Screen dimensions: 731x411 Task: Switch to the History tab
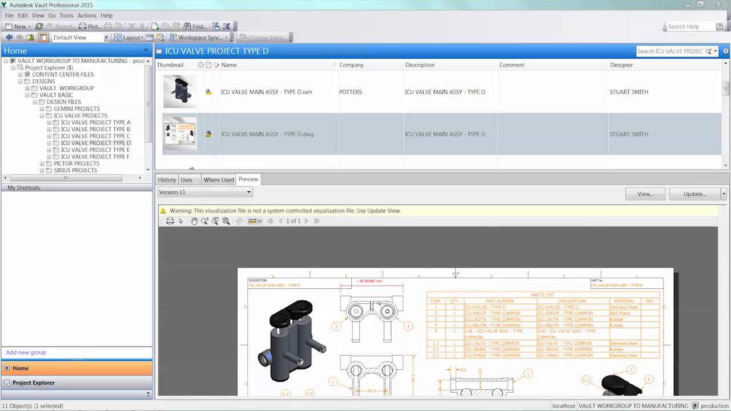coord(167,180)
